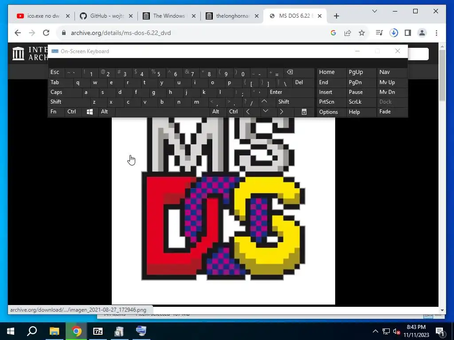Close the GitHub tab
This screenshot has height=340, width=454.
131,16
